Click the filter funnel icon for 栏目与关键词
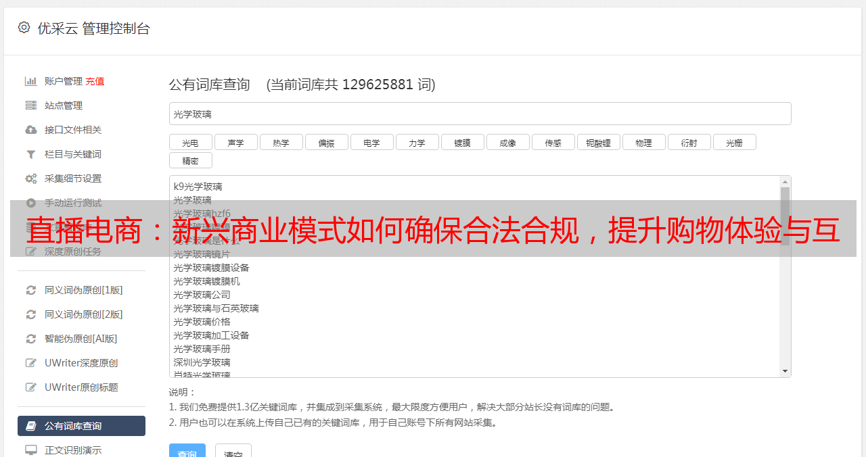The width and height of the screenshot is (866, 457). 31,154
